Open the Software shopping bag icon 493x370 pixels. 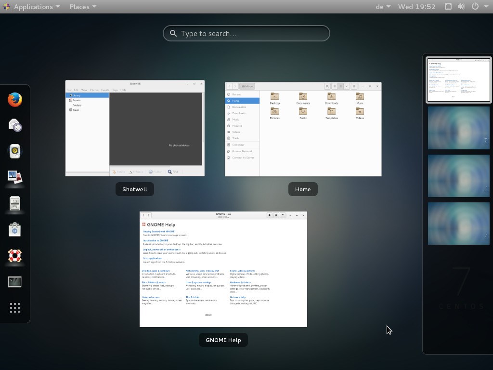[x=15, y=230]
